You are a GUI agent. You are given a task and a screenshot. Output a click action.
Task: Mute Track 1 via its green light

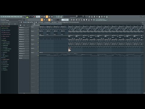38,30
